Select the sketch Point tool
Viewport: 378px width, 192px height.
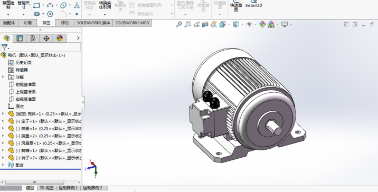[77, 14]
